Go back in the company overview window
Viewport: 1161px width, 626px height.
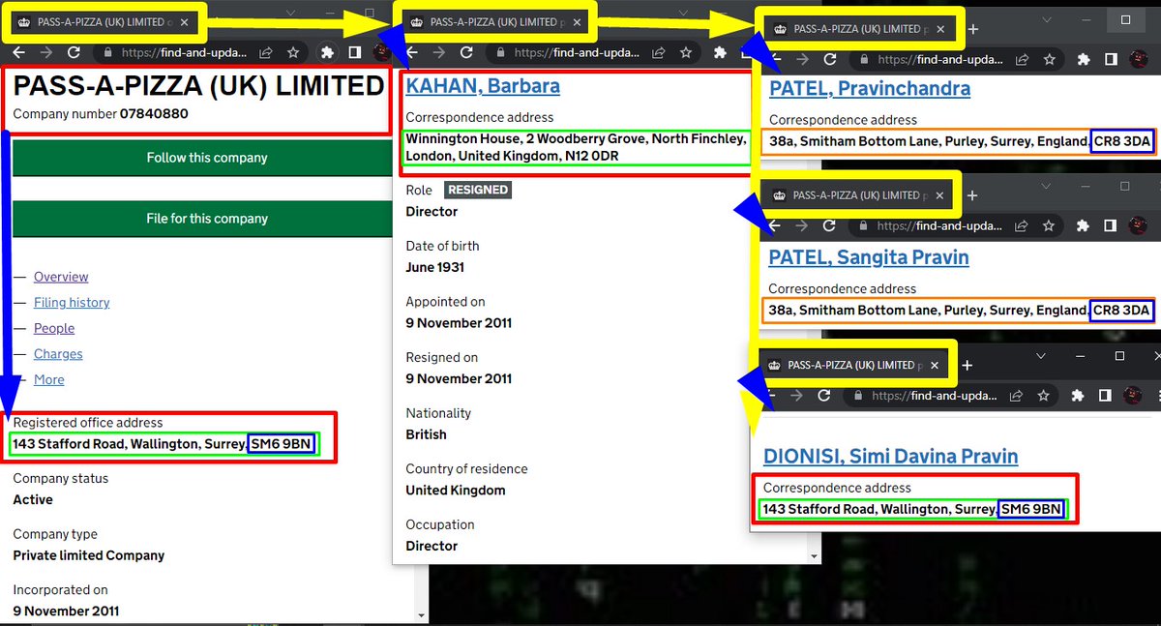tap(18, 52)
